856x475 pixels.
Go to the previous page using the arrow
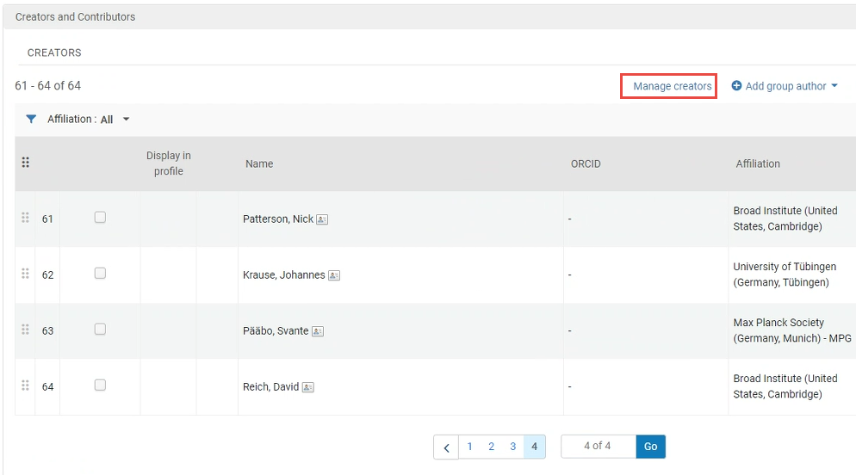[446, 447]
